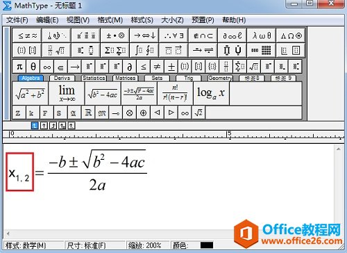Switch to the Sets tab
347x253 pixels.
pyautogui.click(x=157, y=78)
